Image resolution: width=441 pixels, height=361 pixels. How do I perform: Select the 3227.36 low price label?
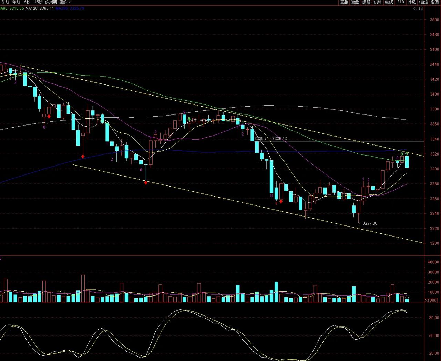coord(370,223)
